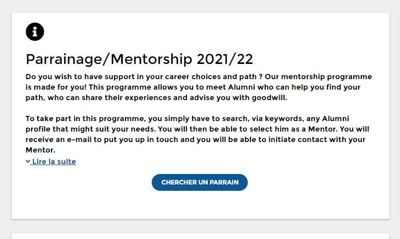Click empty white space below the parrain button
The width and height of the screenshot is (400, 239).
[x=200, y=205]
